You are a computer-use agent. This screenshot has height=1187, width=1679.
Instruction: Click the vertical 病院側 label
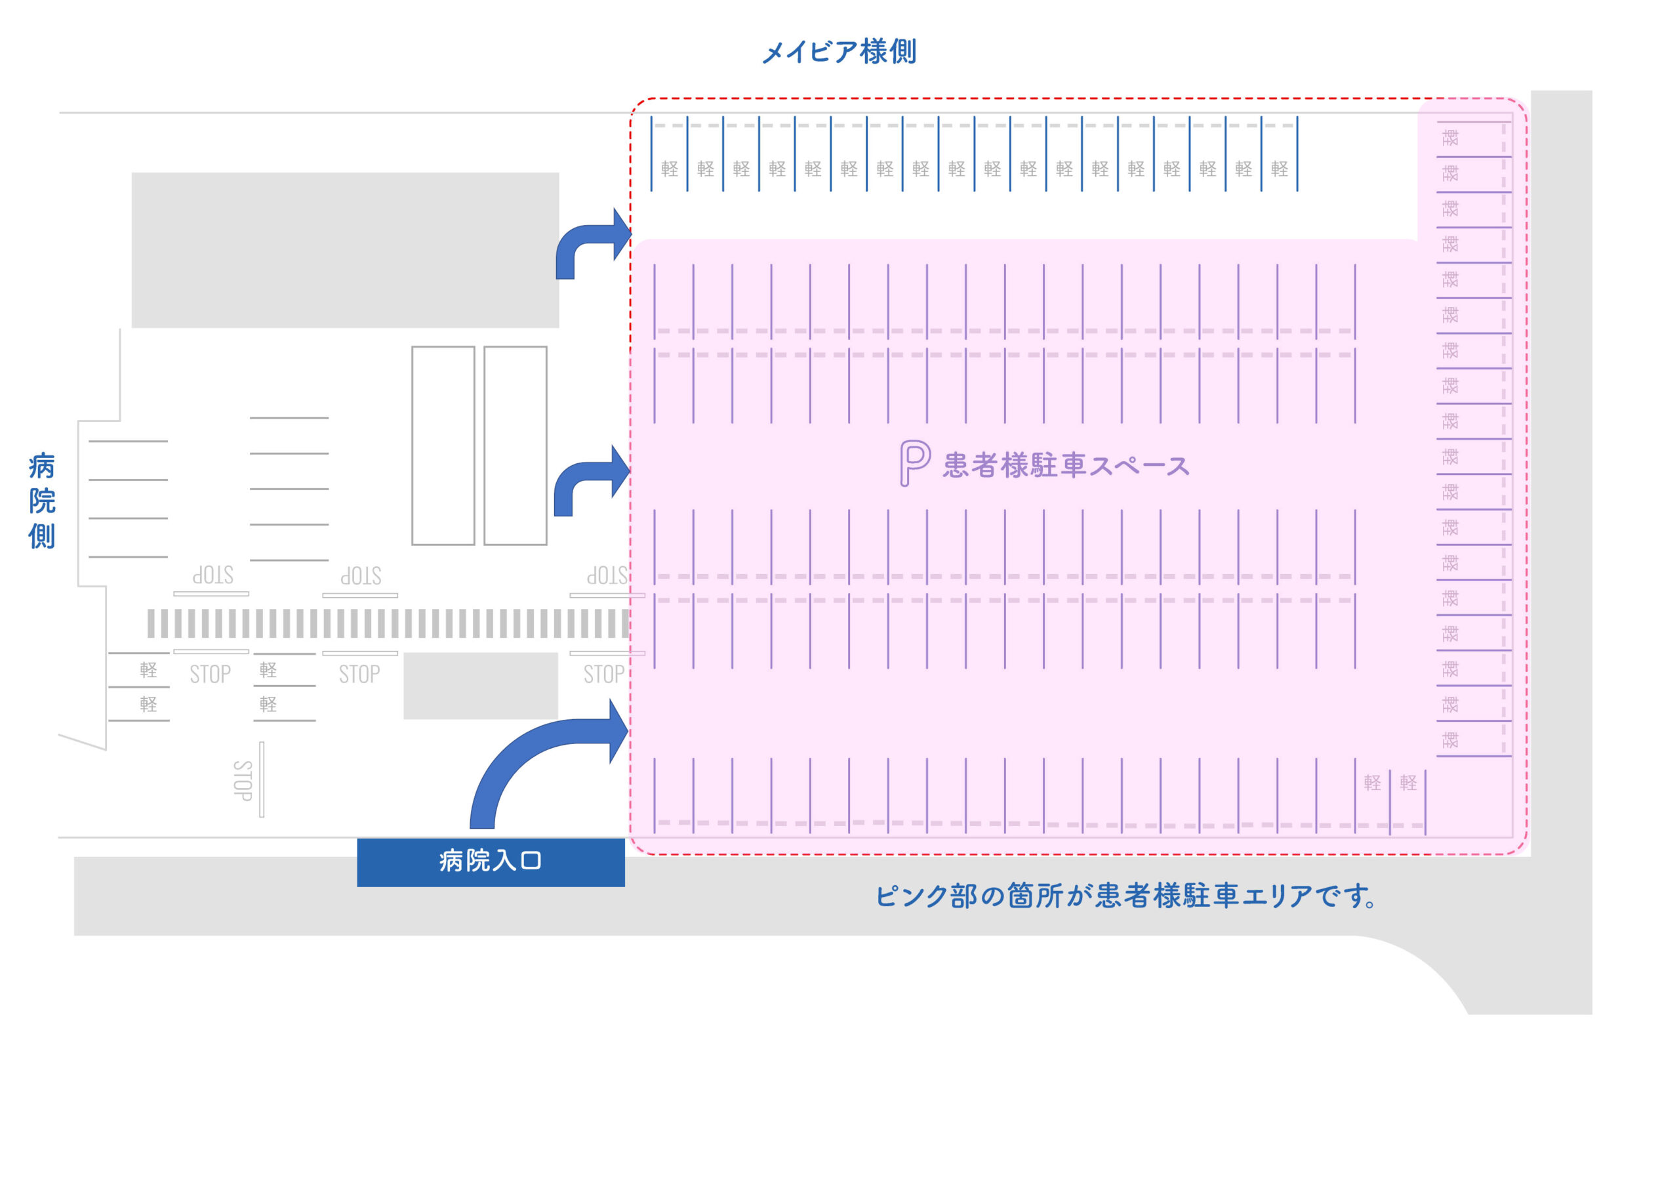point(42,501)
